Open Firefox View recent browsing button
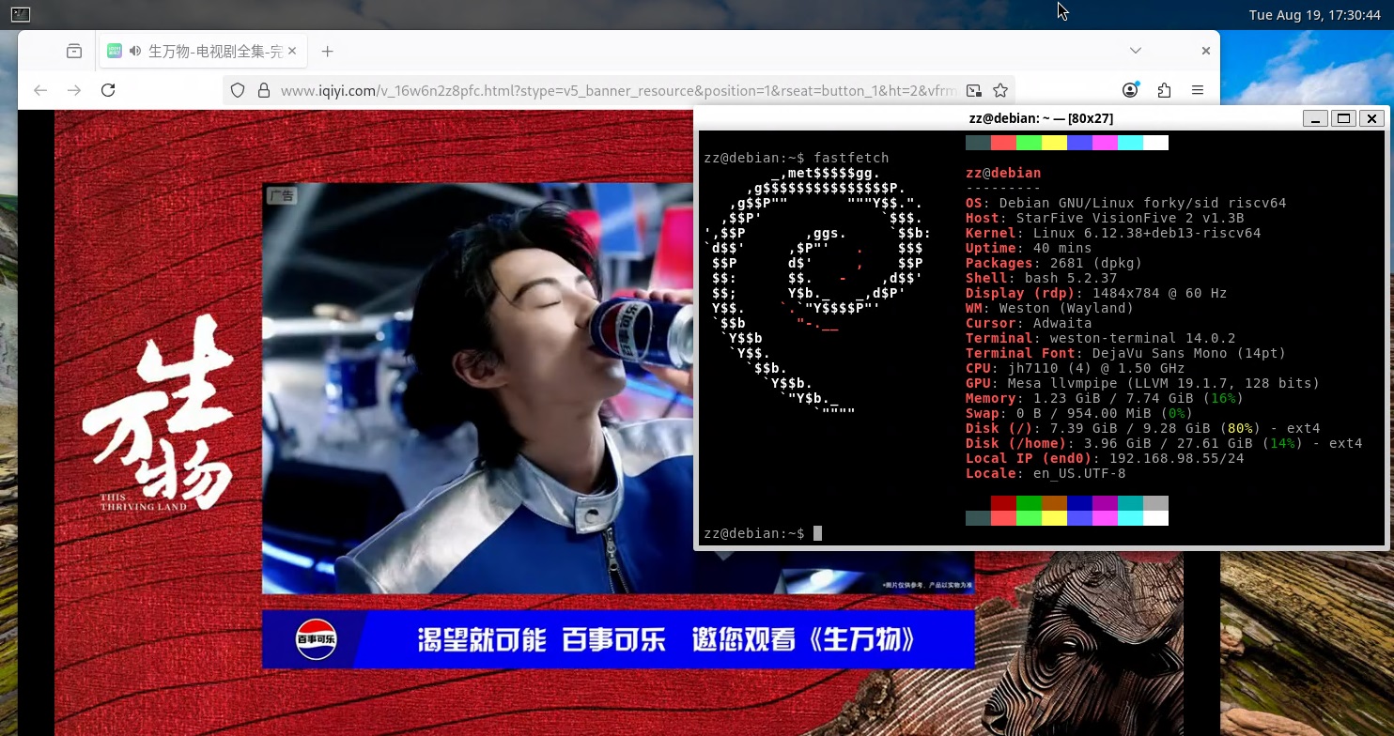Image resolution: width=1394 pixels, height=736 pixels. click(x=74, y=52)
